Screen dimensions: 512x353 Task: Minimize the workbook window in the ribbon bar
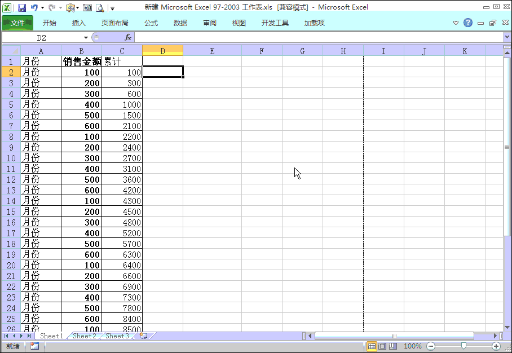pos(480,23)
